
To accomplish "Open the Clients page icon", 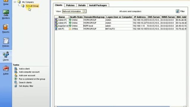I will point(6,55).
